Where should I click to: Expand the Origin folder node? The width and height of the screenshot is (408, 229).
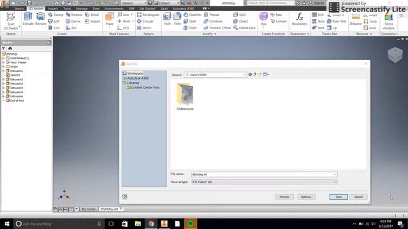tap(4, 67)
